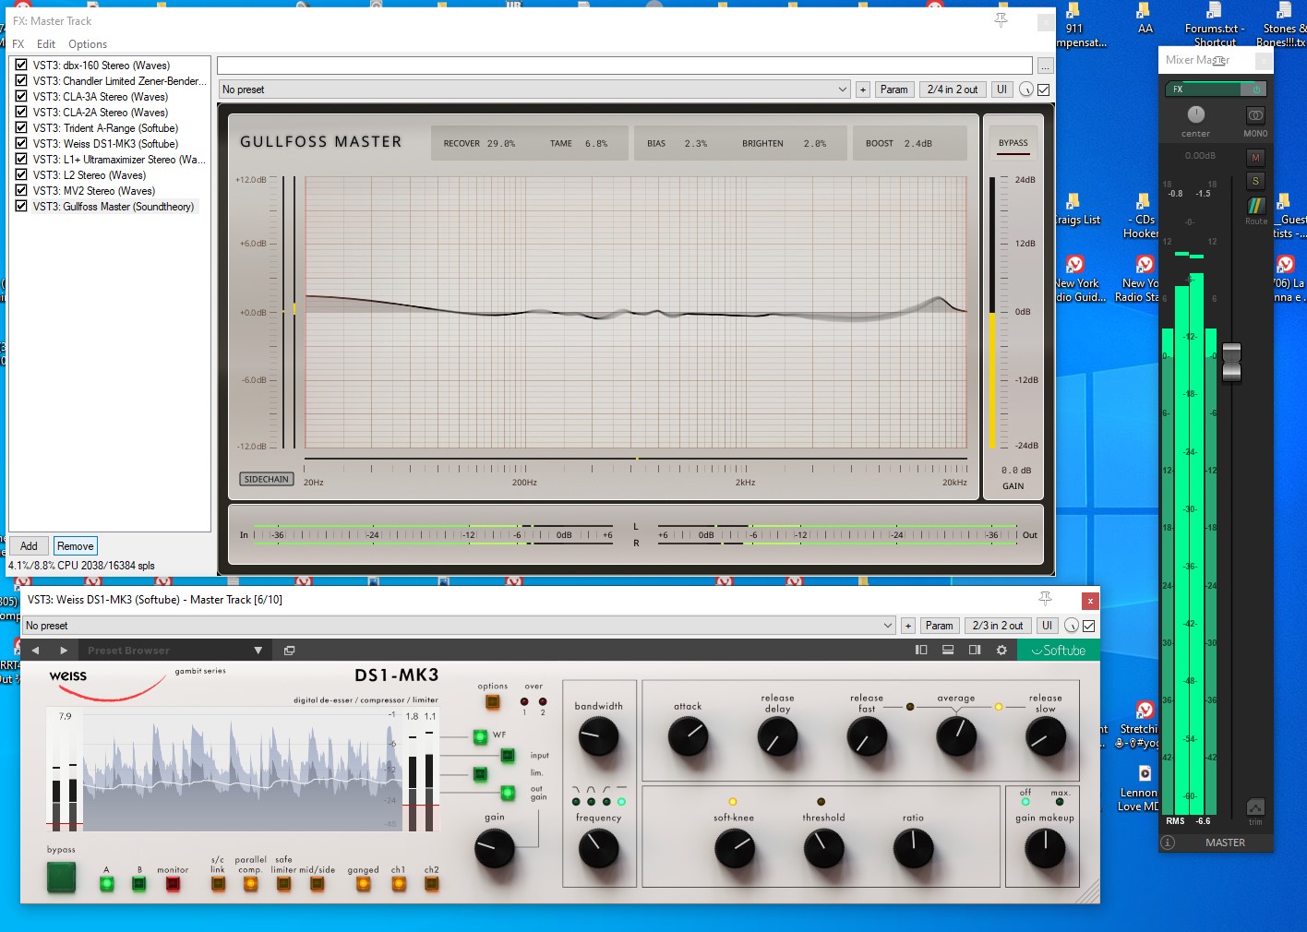
Task: Toggle the ch1 button
Action: point(399,884)
